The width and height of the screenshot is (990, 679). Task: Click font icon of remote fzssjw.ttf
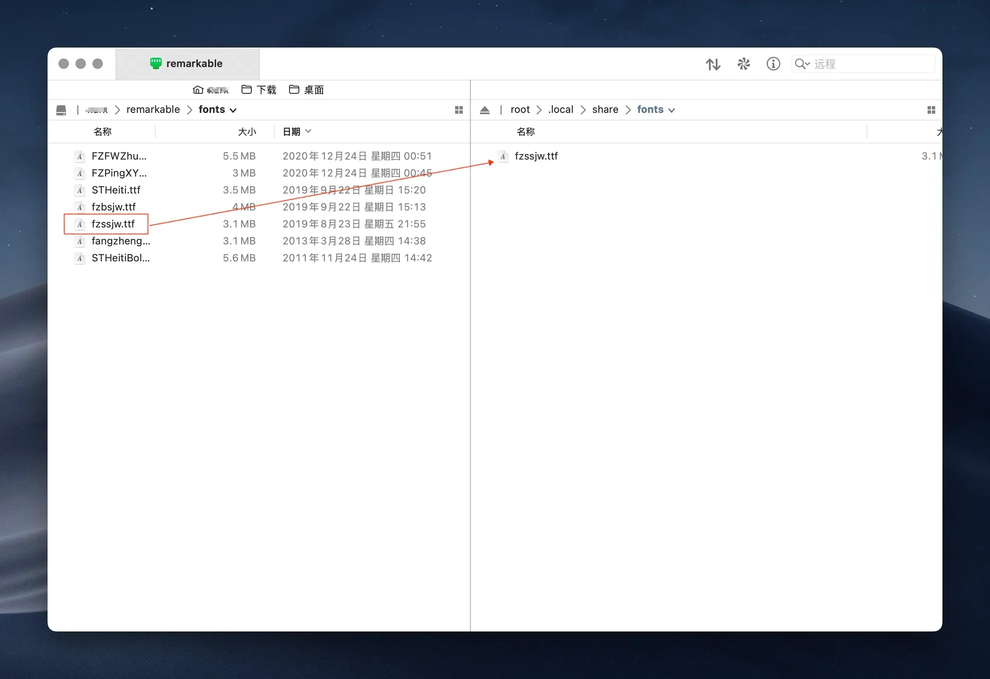coord(503,156)
